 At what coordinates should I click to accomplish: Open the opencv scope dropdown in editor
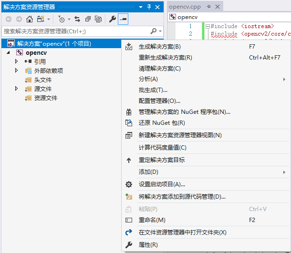tap(229, 17)
